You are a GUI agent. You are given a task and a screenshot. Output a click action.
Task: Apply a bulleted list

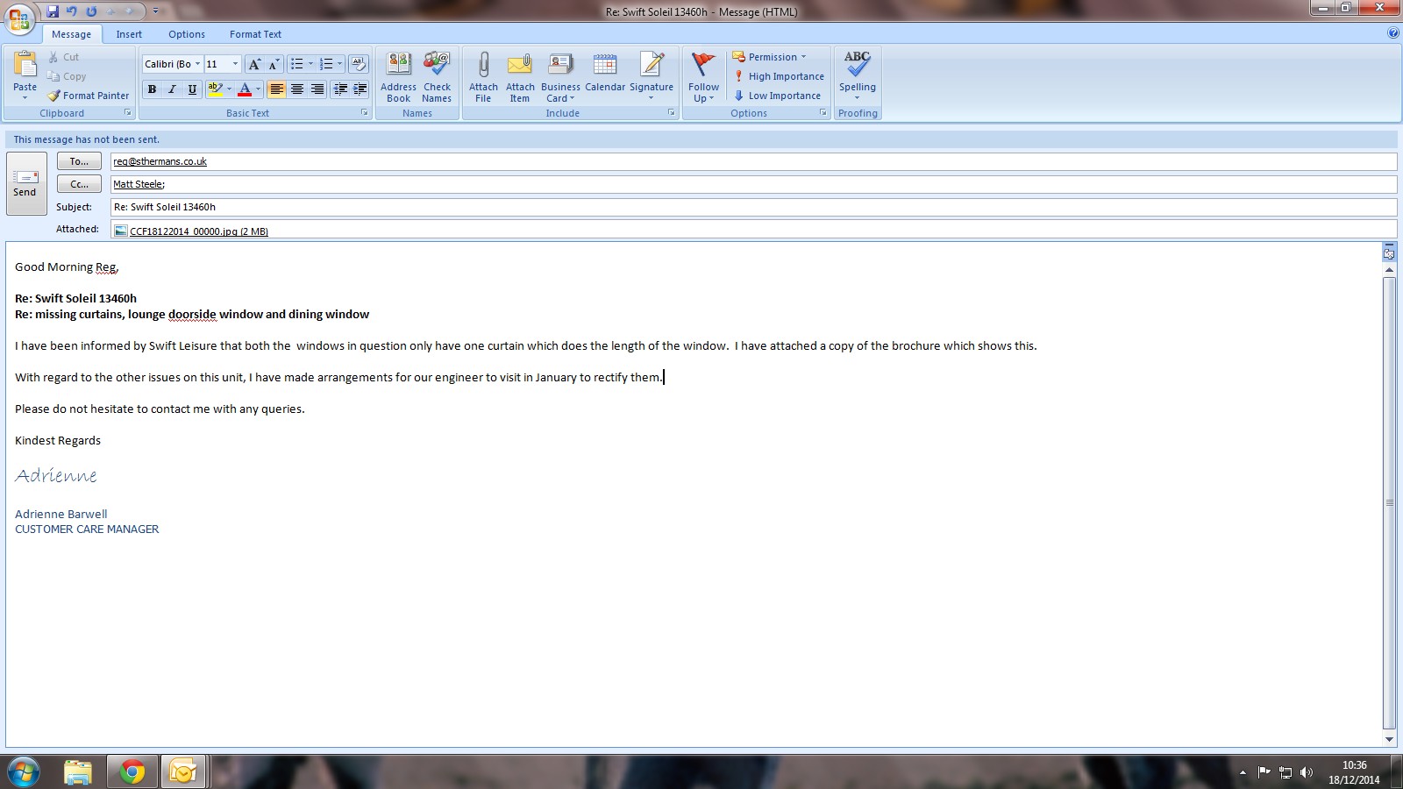coord(297,64)
